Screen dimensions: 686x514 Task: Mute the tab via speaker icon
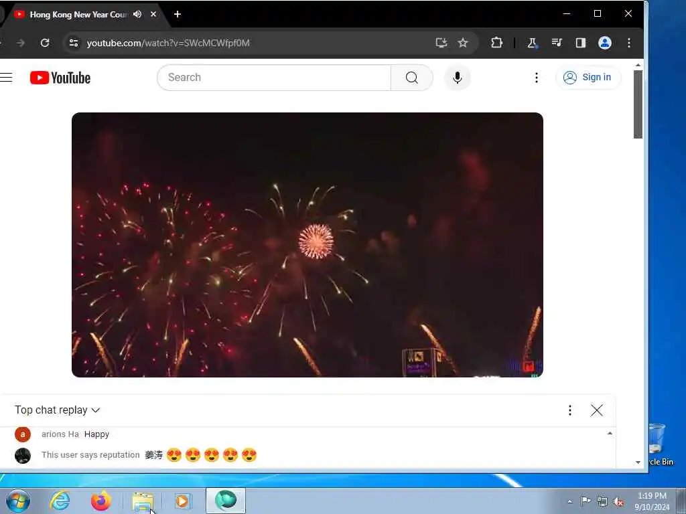[x=137, y=14]
